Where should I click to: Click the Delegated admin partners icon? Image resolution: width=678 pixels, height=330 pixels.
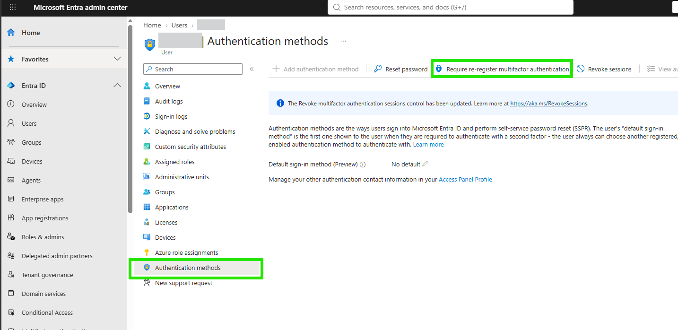[11, 256]
